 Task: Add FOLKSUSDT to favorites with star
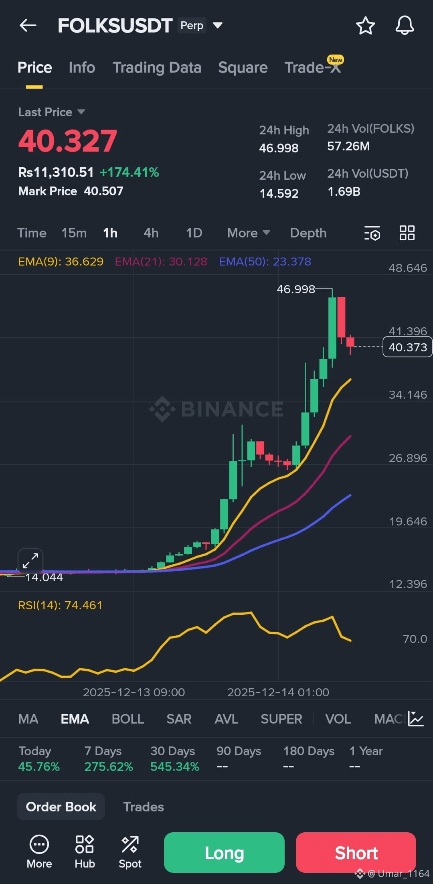365,26
